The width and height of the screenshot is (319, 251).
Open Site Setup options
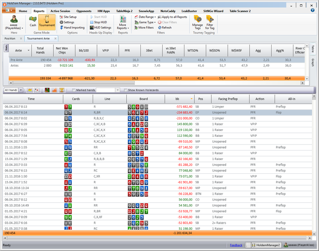pos(68,17)
